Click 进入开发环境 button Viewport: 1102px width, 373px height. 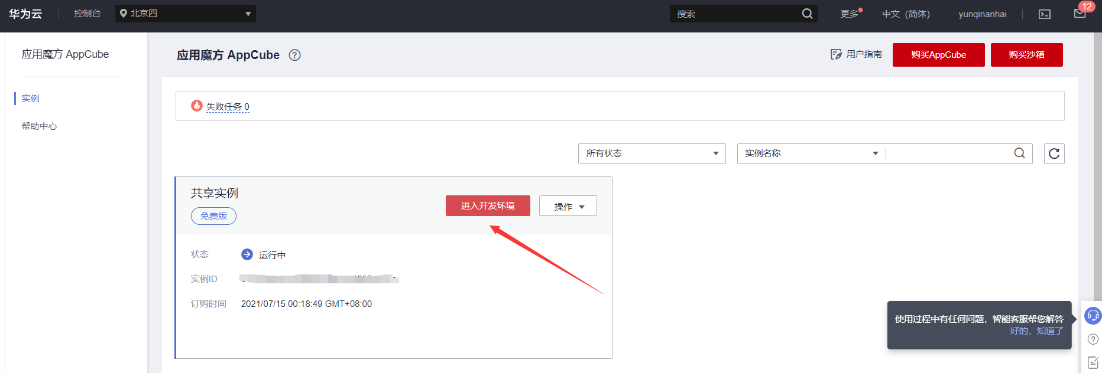coord(488,205)
